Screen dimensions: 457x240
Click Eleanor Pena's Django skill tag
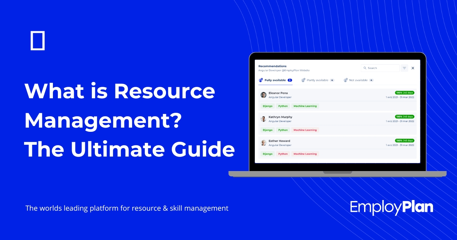tap(268, 106)
